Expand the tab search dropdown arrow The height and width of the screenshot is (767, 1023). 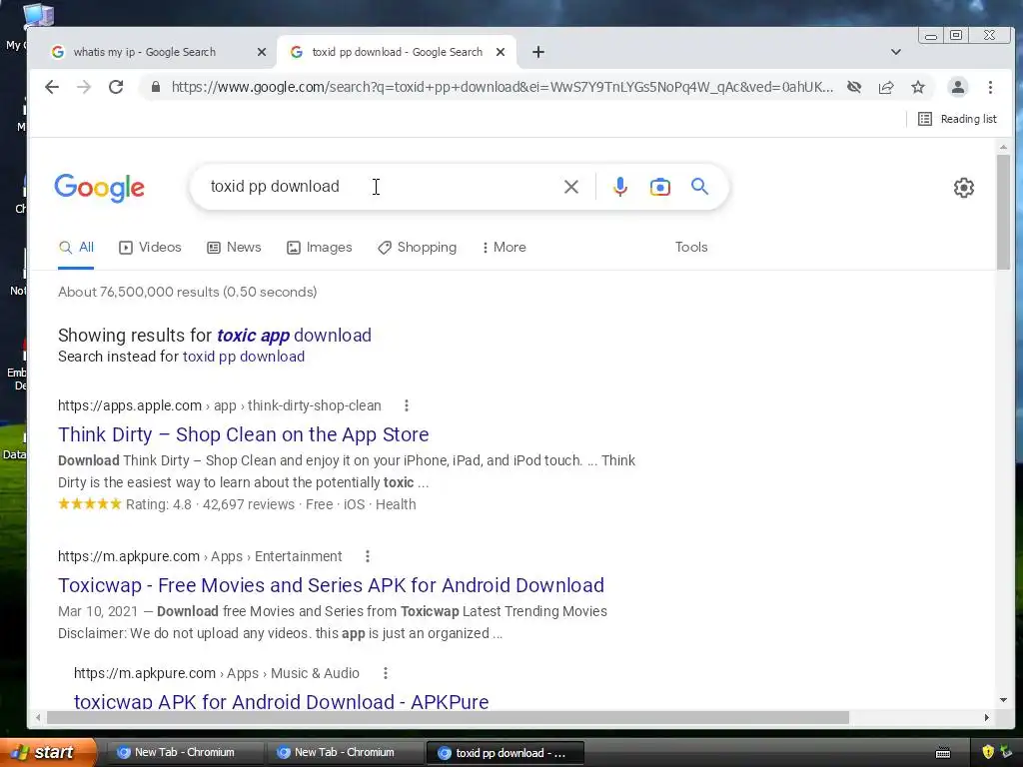[896, 52]
